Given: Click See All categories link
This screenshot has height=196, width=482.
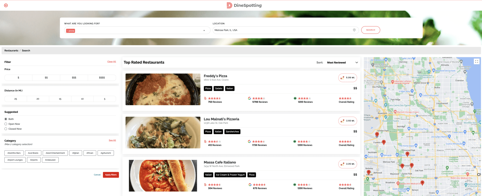Looking at the screenshot, I should 112,140.
